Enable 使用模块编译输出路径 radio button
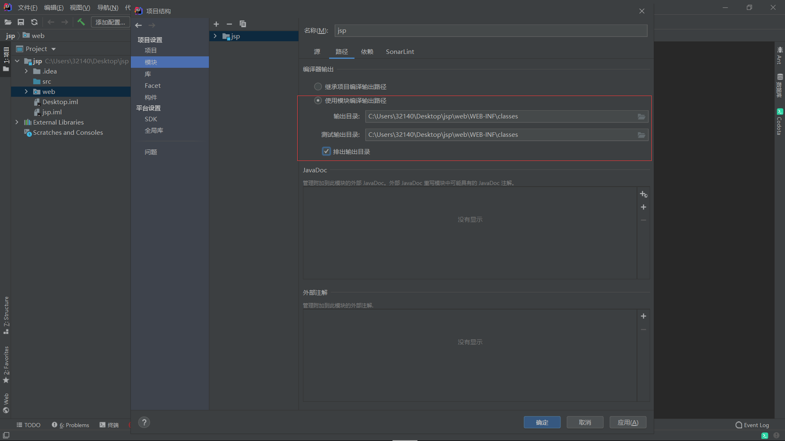Image resolution: width=785 pixels, height=441 pixels. 318,101
